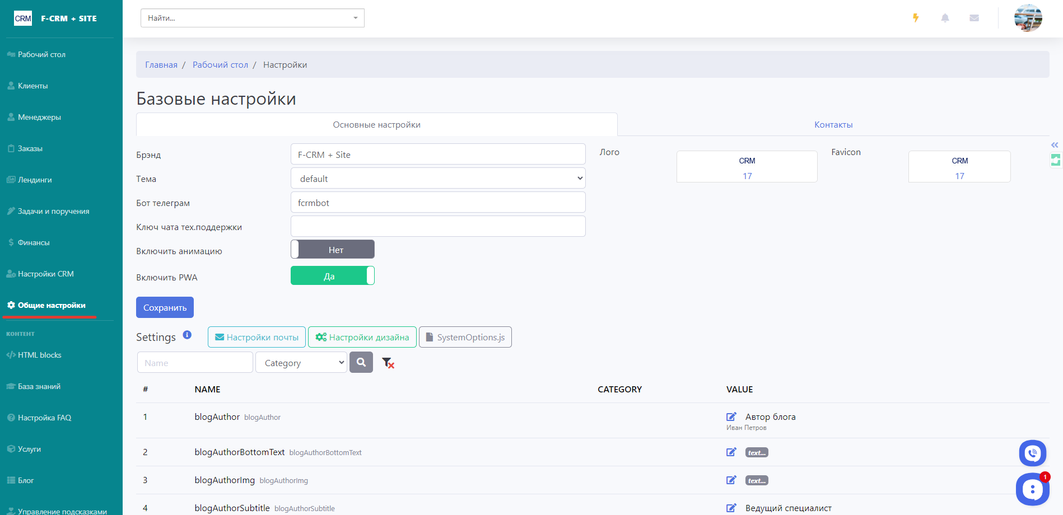Expand the top Найти search dropdown
The image size is (1063, 515).
pos(253,18)
